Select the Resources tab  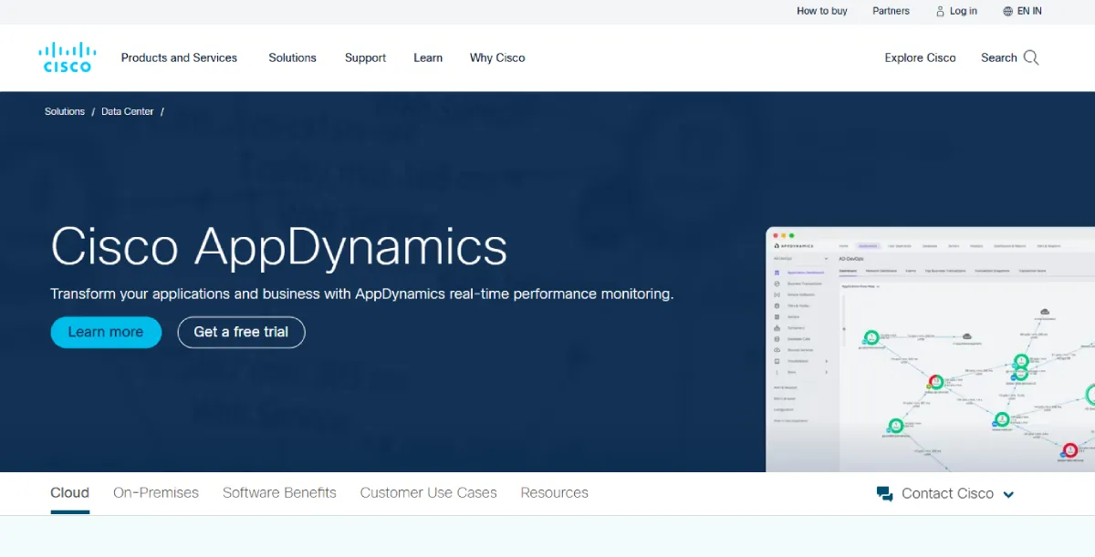click(554, 492)
